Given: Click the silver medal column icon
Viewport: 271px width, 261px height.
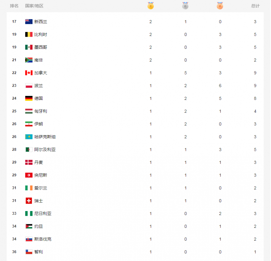Looking at the screenshot, I should 185,5.
